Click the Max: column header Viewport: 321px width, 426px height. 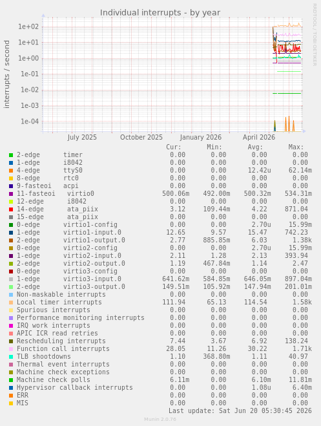pyautogui.click(x=296, y=147)
